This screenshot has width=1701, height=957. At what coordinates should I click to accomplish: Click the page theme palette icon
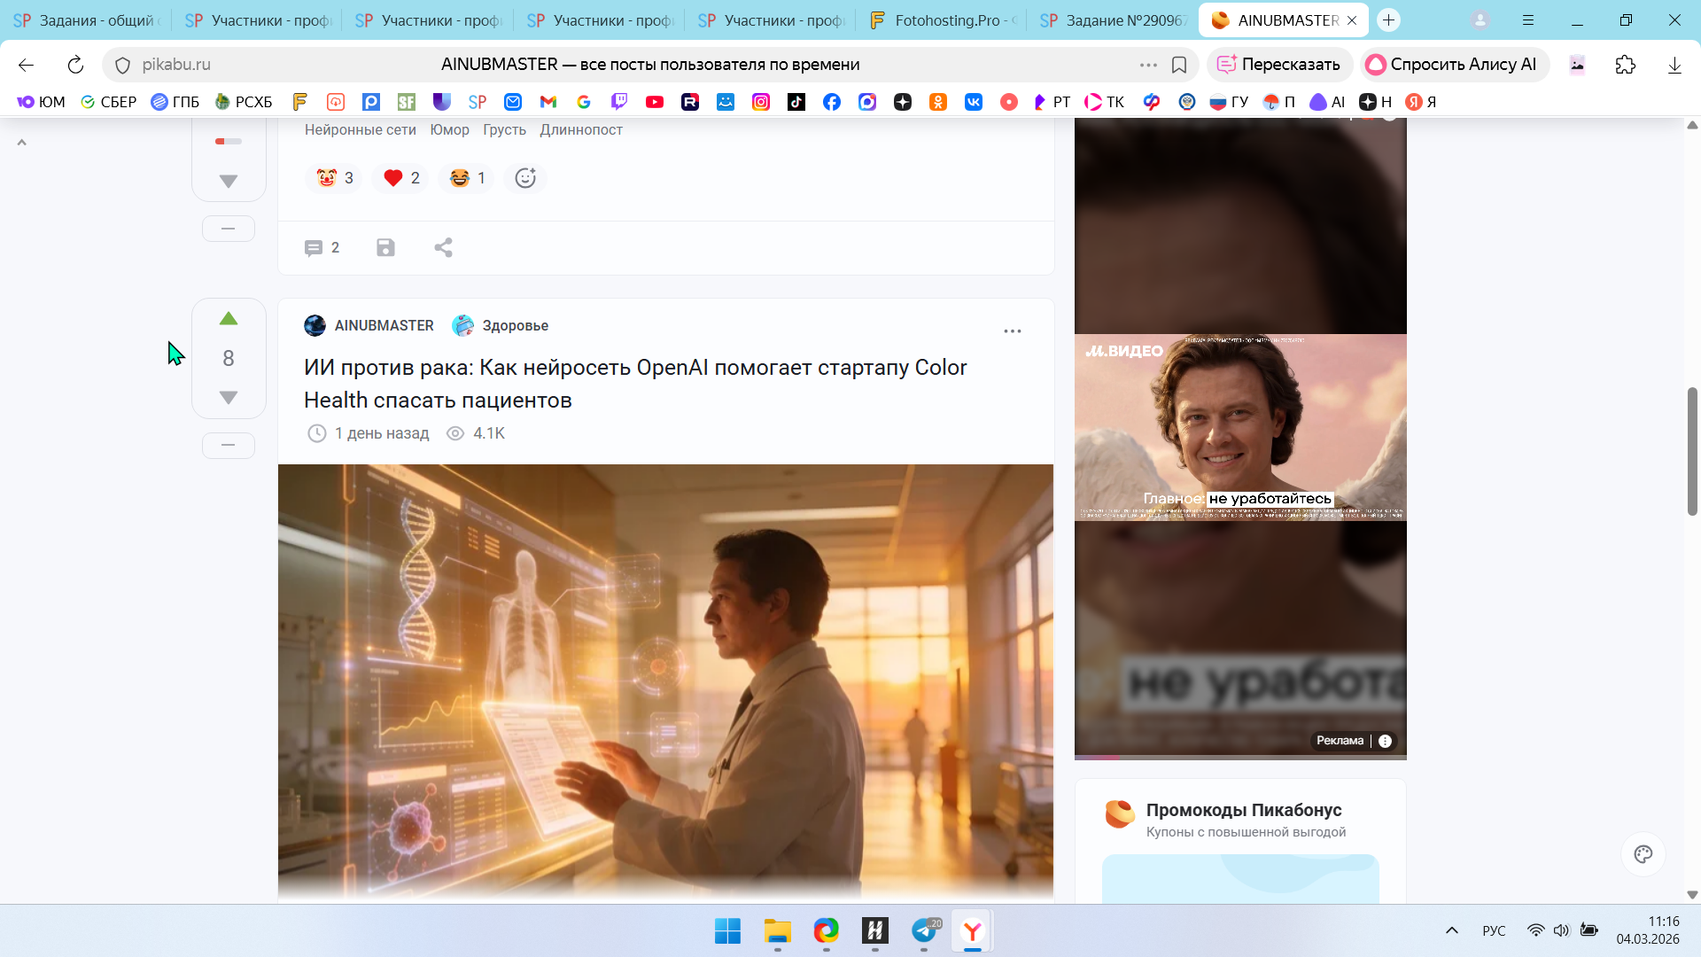1643,854
